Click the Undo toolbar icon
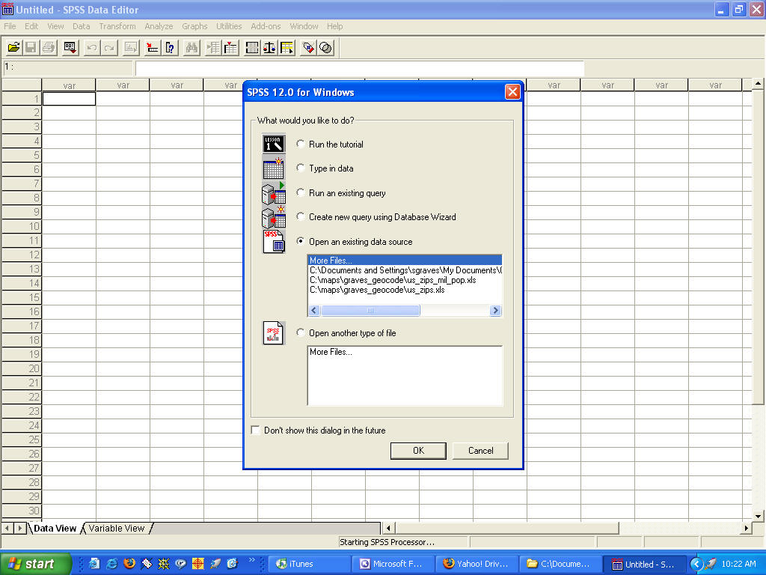The image size is (766, 575). (x=91, y=47)
